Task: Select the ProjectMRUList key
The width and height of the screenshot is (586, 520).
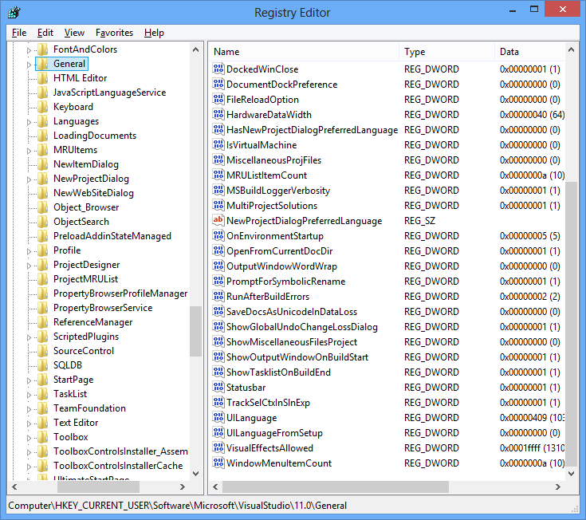Action: [x=85, y=279]
